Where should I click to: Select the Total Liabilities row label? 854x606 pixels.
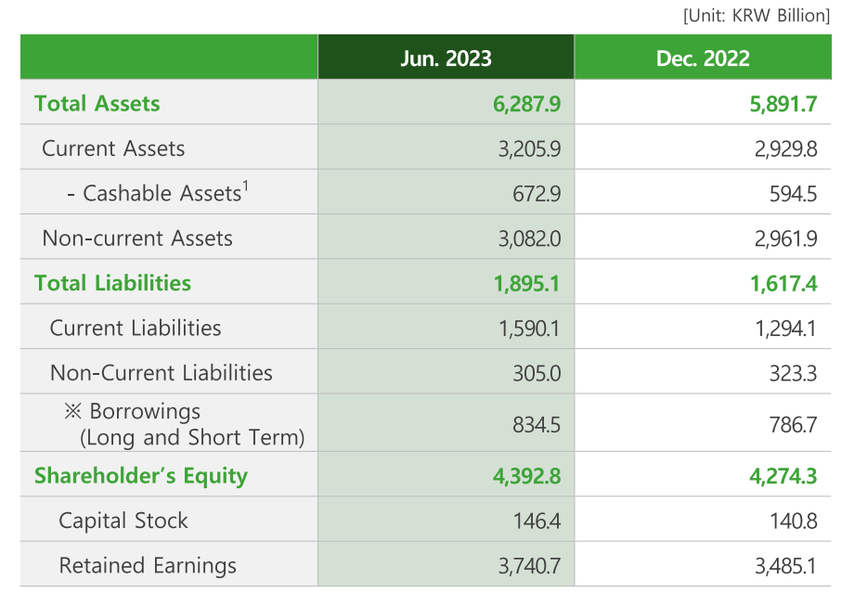point(112,283)
